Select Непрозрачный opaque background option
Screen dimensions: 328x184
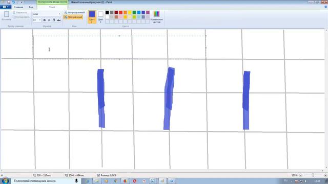click(74, 12)
